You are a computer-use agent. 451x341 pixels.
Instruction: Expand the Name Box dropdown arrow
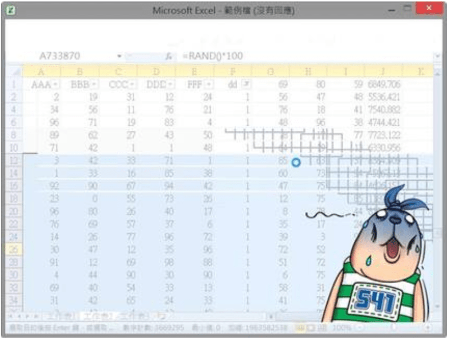[x=120, y=56]
